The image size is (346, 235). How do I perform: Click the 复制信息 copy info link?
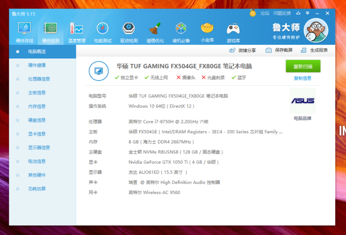[x=302, y=78]
